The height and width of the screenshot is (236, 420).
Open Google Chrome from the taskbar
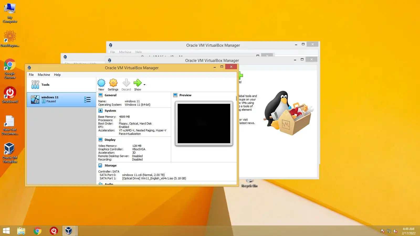tap(38, 231)
